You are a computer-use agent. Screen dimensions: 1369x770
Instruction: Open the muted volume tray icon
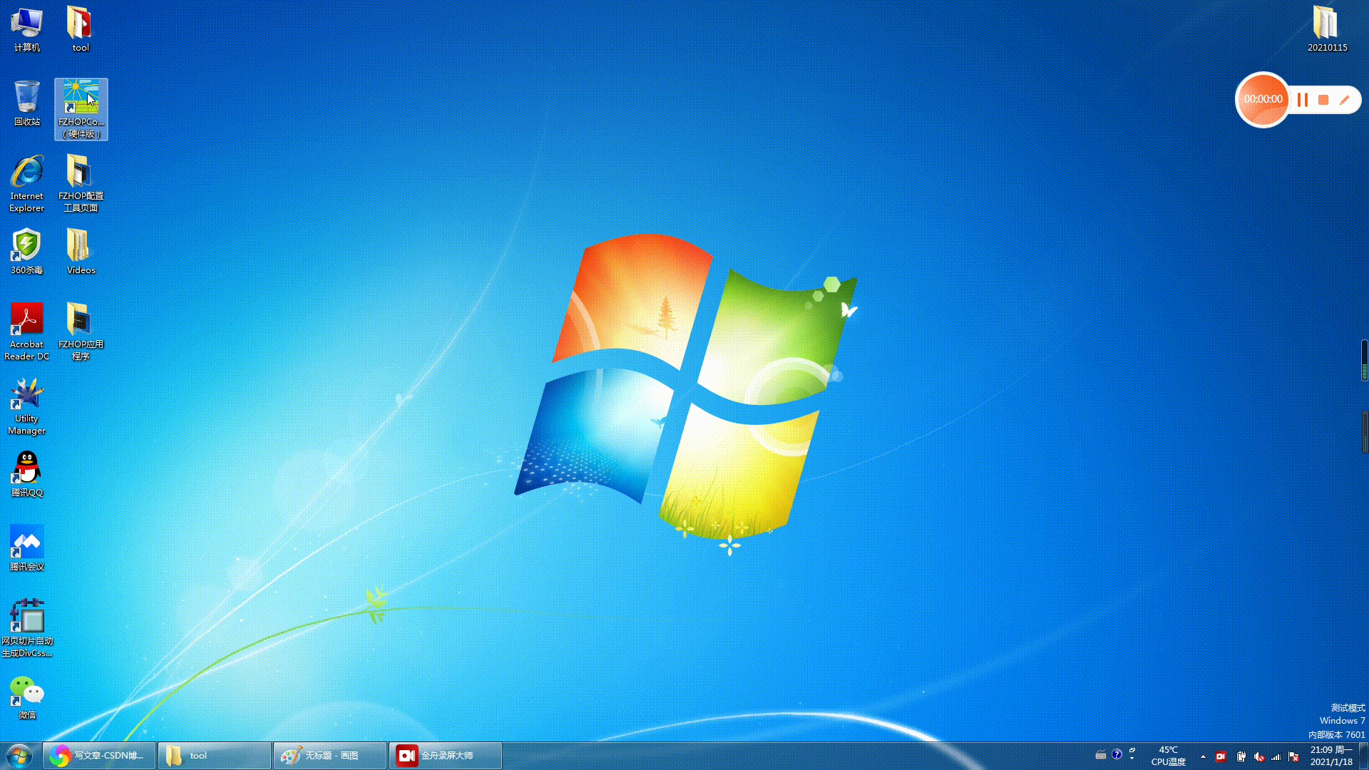1258,756
